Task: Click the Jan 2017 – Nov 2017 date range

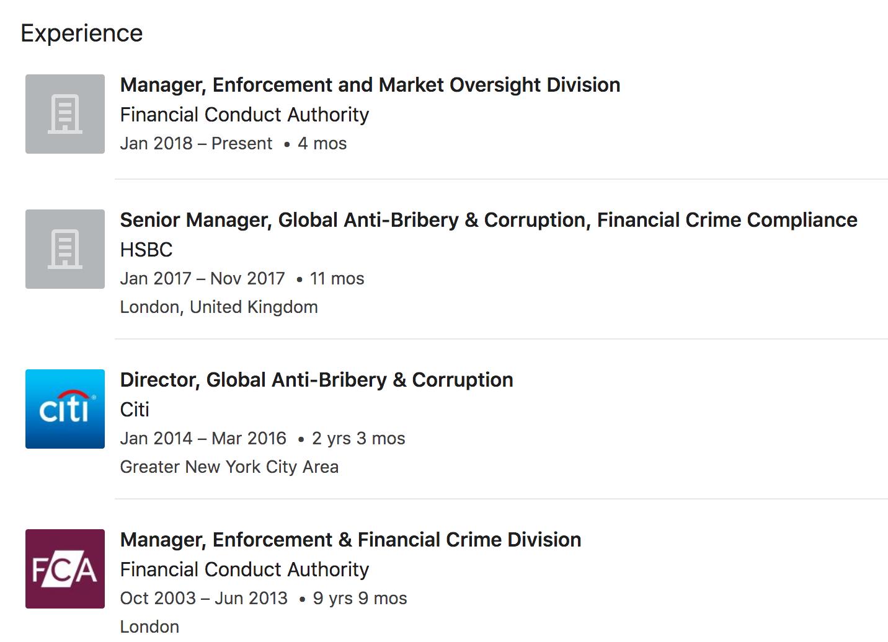Action: point(203,279)
